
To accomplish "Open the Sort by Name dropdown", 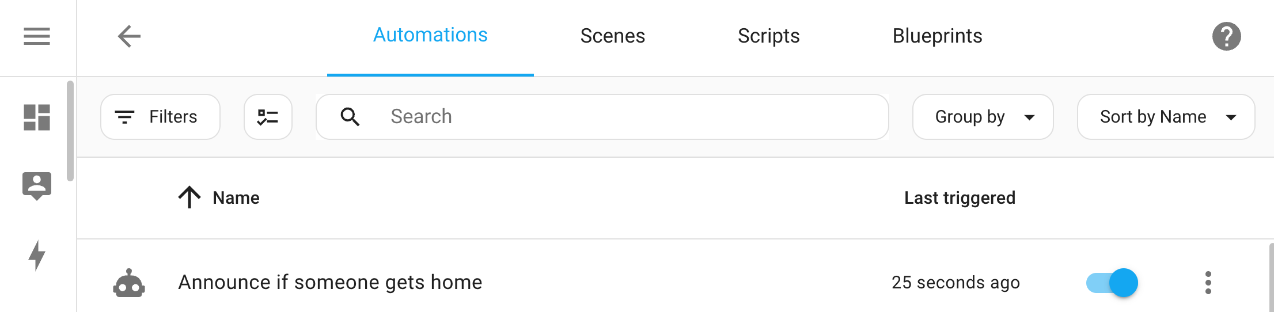I will (x=1166, y=117).
